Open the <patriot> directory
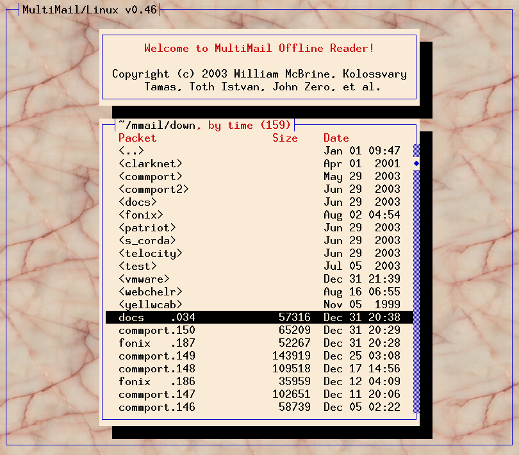The image size is (519, 455). [x=147, y=227]
